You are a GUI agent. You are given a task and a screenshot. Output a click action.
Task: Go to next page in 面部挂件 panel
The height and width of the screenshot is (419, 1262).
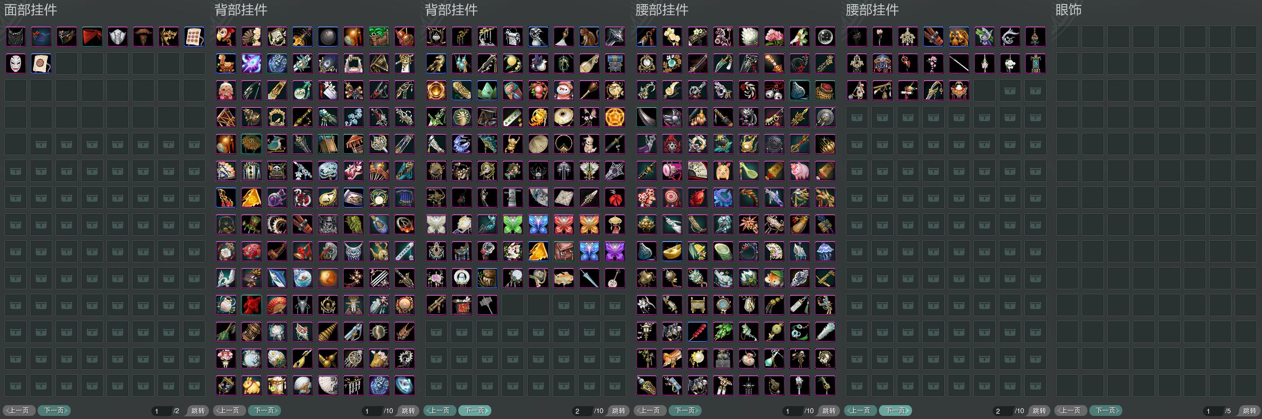(x=55, y=411)
